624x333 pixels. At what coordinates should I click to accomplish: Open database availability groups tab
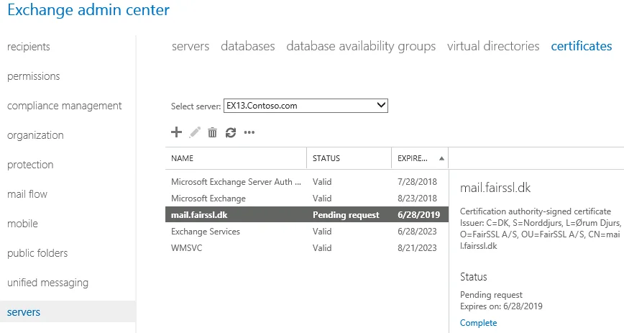click(361, 46)
